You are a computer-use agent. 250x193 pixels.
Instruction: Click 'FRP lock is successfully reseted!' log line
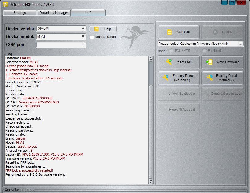click(29, 170)
